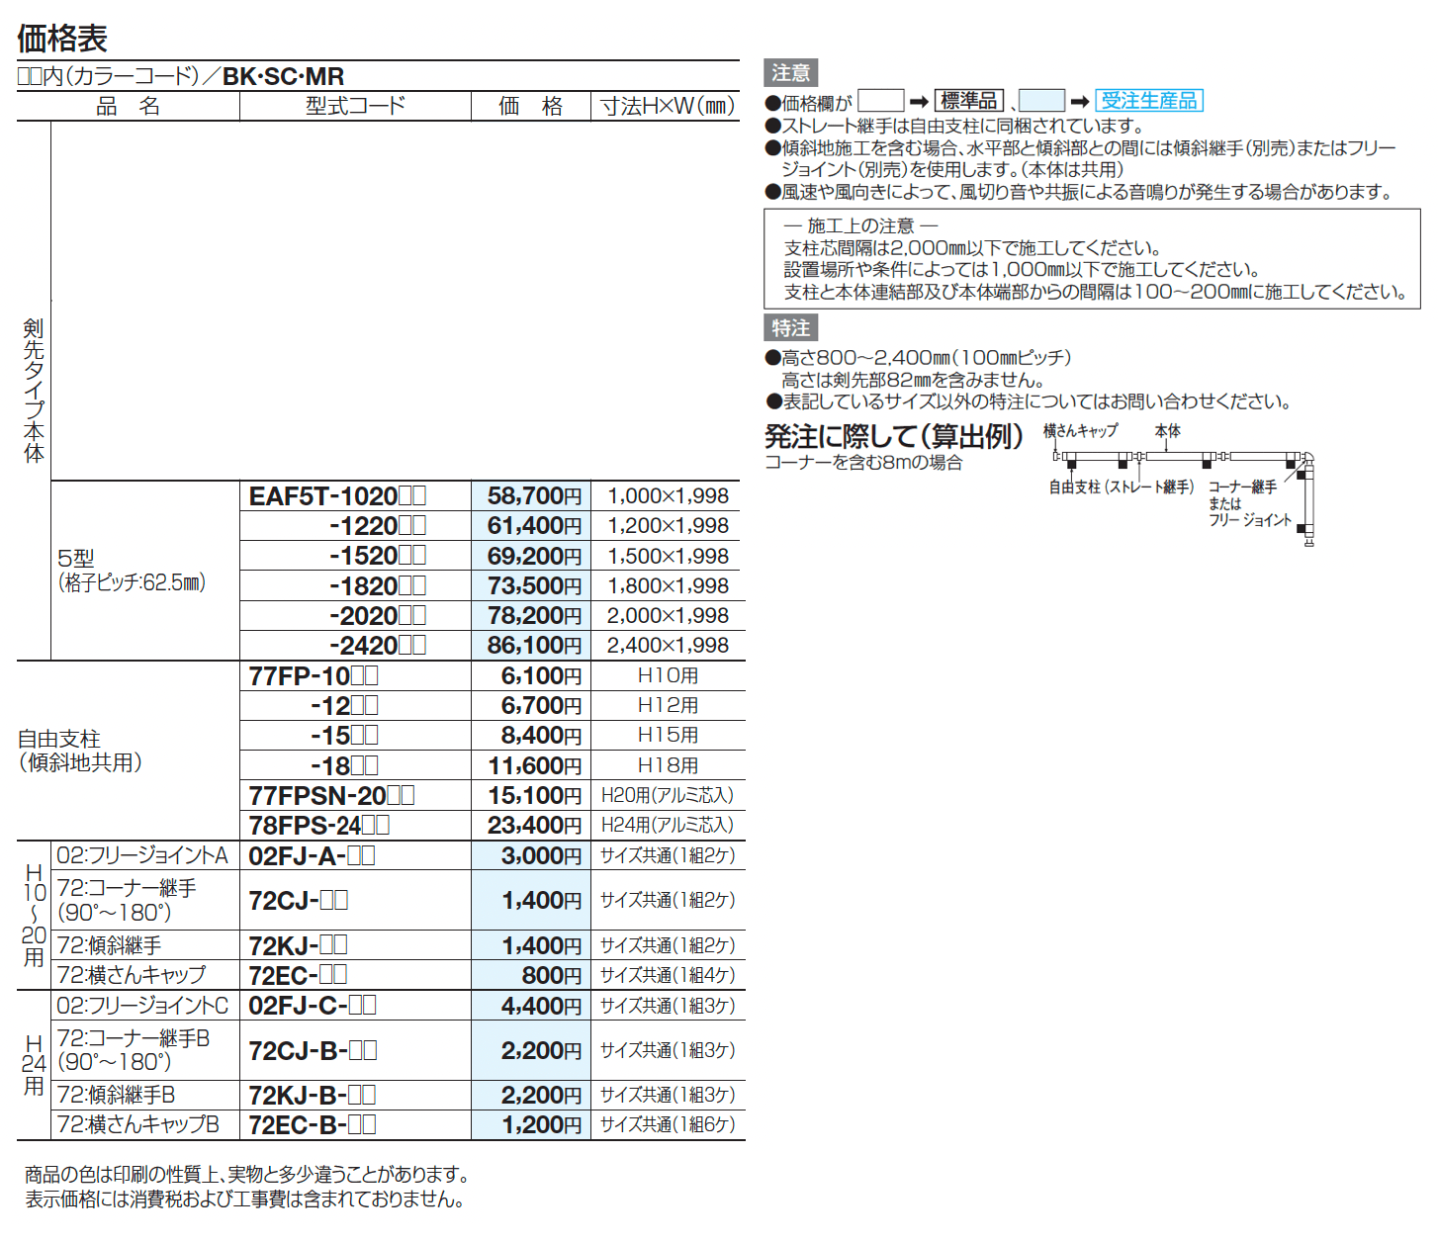Select the 型式コード column header
1438x1243 pixels.
pos(355,106)
